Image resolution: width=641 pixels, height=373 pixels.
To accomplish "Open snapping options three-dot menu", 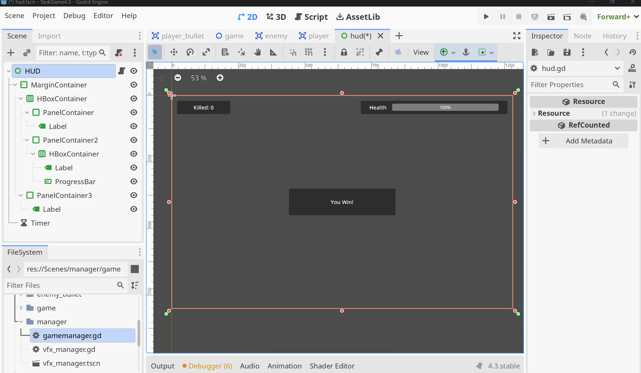I will tap(325, 52).
